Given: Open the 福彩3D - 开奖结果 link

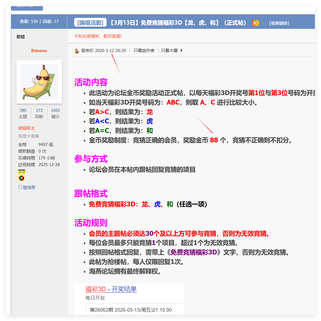Looking at the screenshot, I should 111,289.
